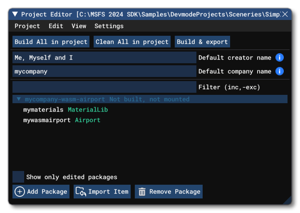
Task: Click the folder icon on Import Item
Action: (81, 191)
